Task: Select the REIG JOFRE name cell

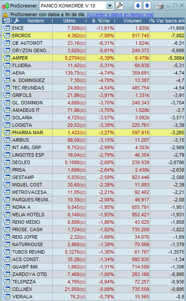Action: 32,237
